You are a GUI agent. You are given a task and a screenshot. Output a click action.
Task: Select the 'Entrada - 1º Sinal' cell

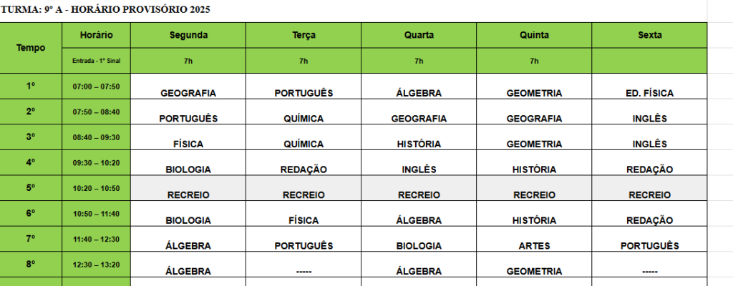coord(97,61)
